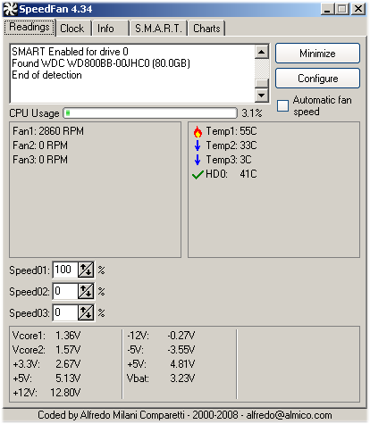Click the 'SMART Enabled for drive 0' log line

coord(70,52)
